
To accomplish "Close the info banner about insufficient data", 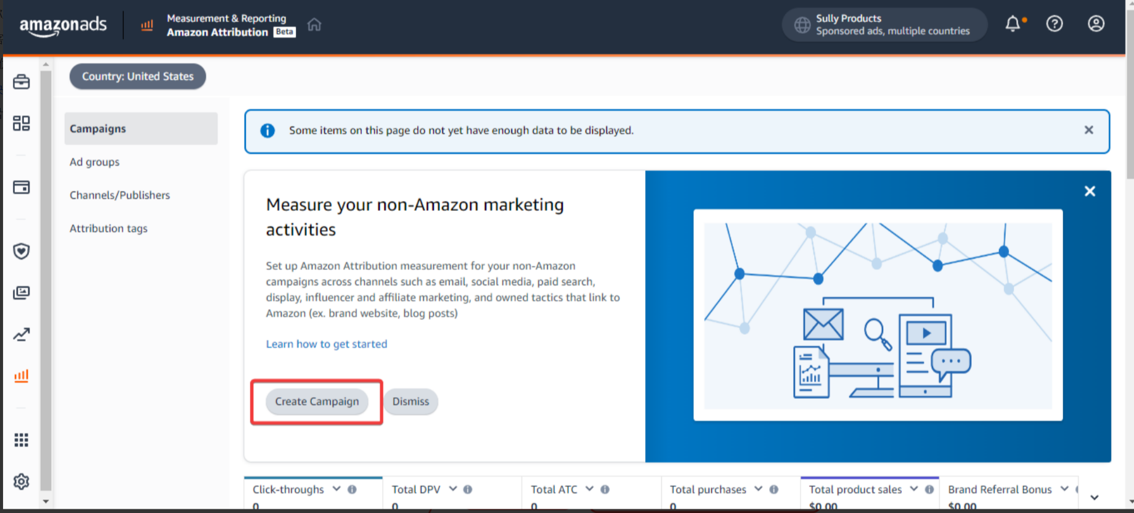I will tap(1089, 130).
